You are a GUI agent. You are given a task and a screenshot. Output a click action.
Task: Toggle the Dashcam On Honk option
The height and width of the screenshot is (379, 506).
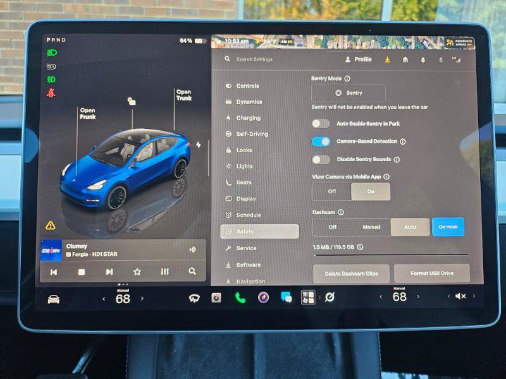click(x=448, y=227)
